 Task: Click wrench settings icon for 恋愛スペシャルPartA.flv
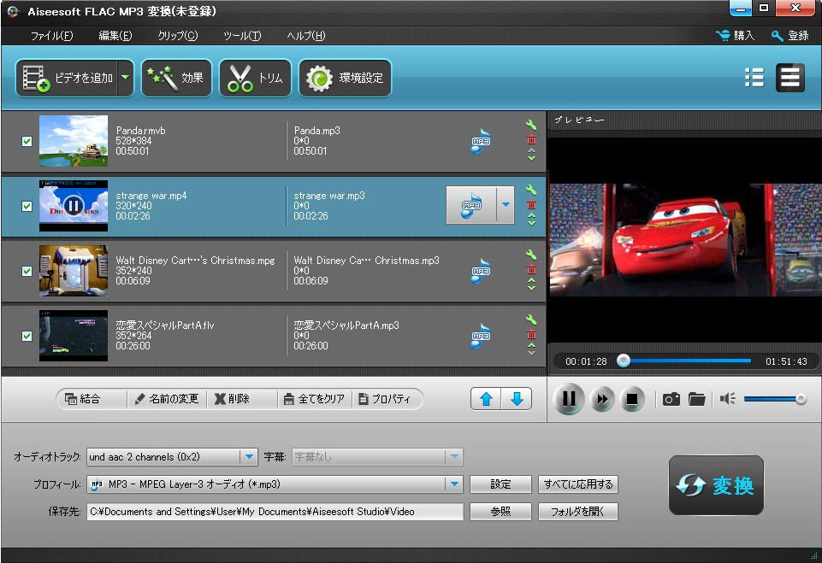[x=531, y=320]
